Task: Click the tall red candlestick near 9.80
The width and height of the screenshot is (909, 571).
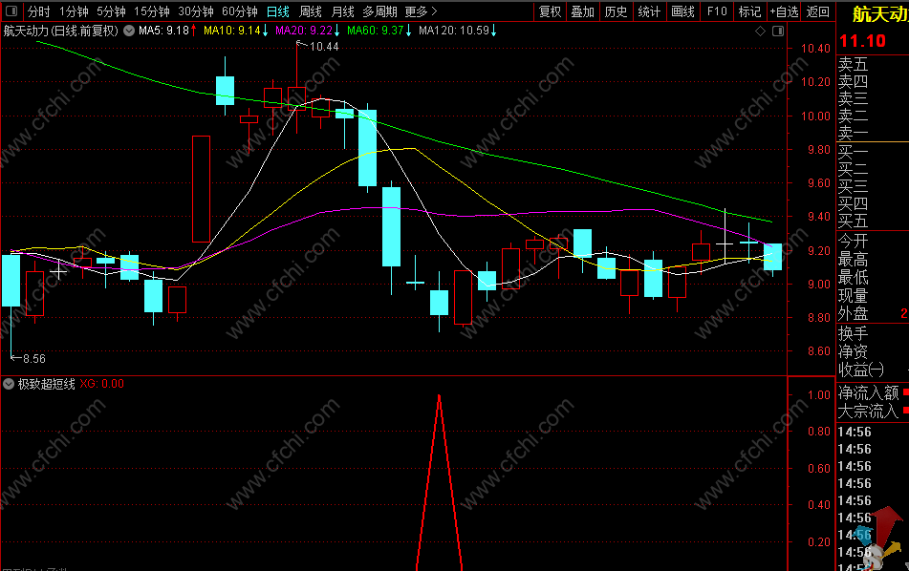Action: click(201, 189)
